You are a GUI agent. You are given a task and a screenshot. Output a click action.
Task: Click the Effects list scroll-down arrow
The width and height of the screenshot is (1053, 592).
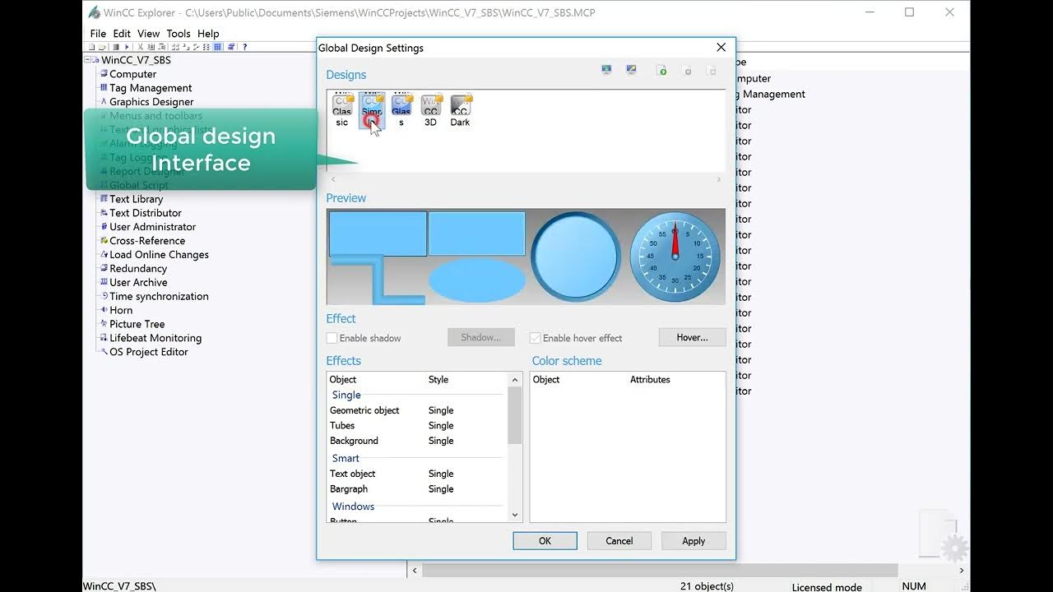click(x=516, y=516)
